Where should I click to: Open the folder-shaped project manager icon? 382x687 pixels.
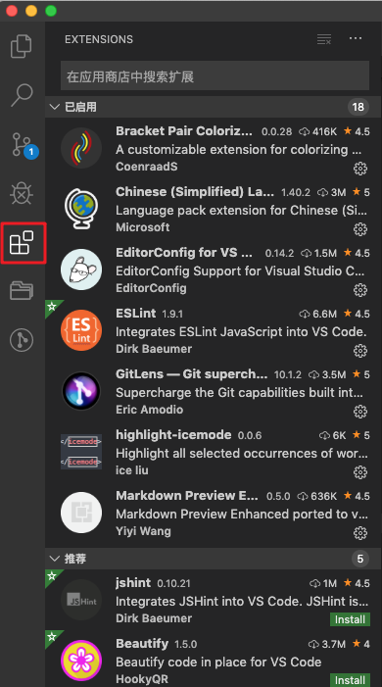pyautogui.click(x=22, y=290)
